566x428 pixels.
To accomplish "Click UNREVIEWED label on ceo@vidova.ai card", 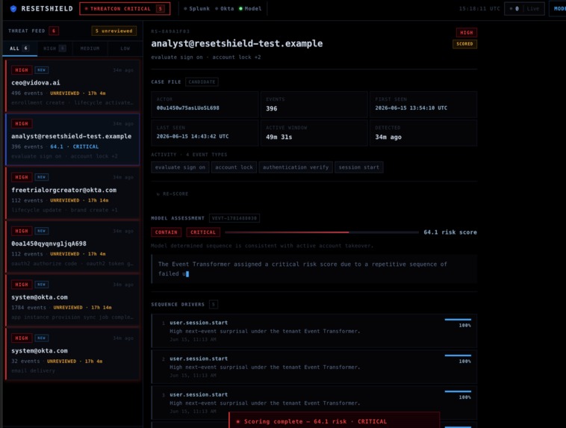I will (x=65, y=93).
